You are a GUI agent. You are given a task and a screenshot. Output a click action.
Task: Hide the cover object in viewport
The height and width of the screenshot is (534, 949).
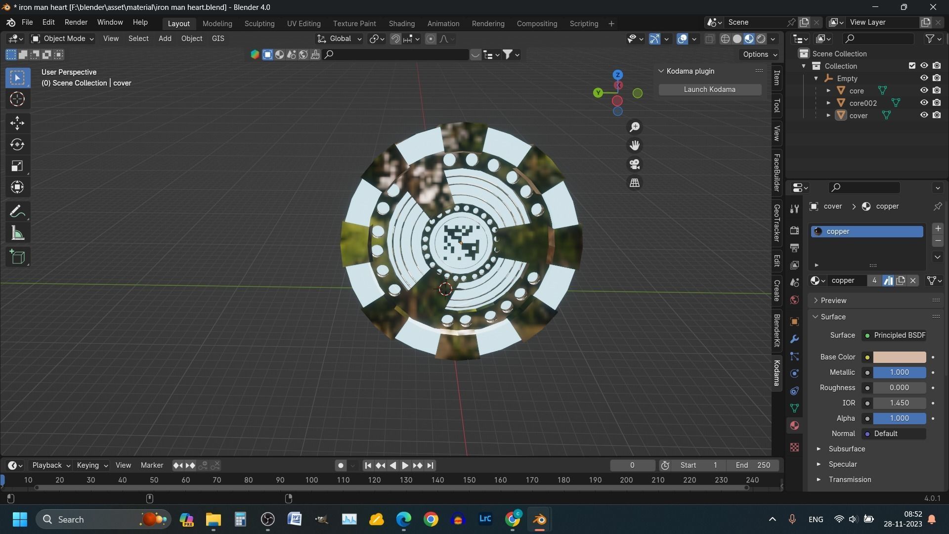tap(924, 115)
